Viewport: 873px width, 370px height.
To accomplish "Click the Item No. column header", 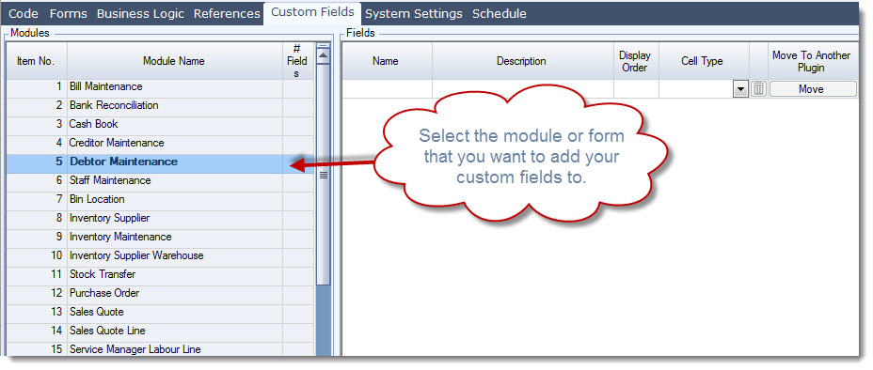I will [x=37, y=61].
